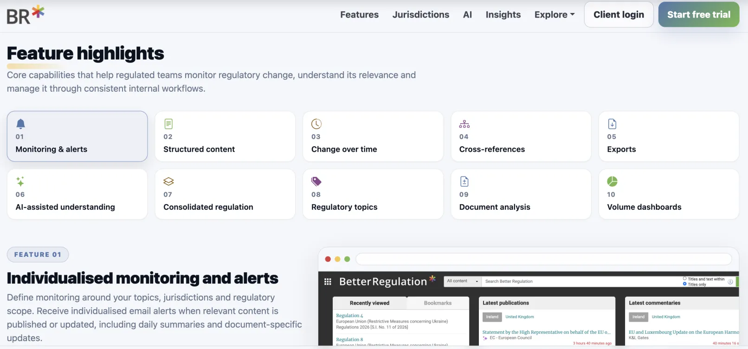Click the Client login button
Image resolution: width=748 pixels, height=349 pixels.
pyautogui.click(x=619, y=14)
